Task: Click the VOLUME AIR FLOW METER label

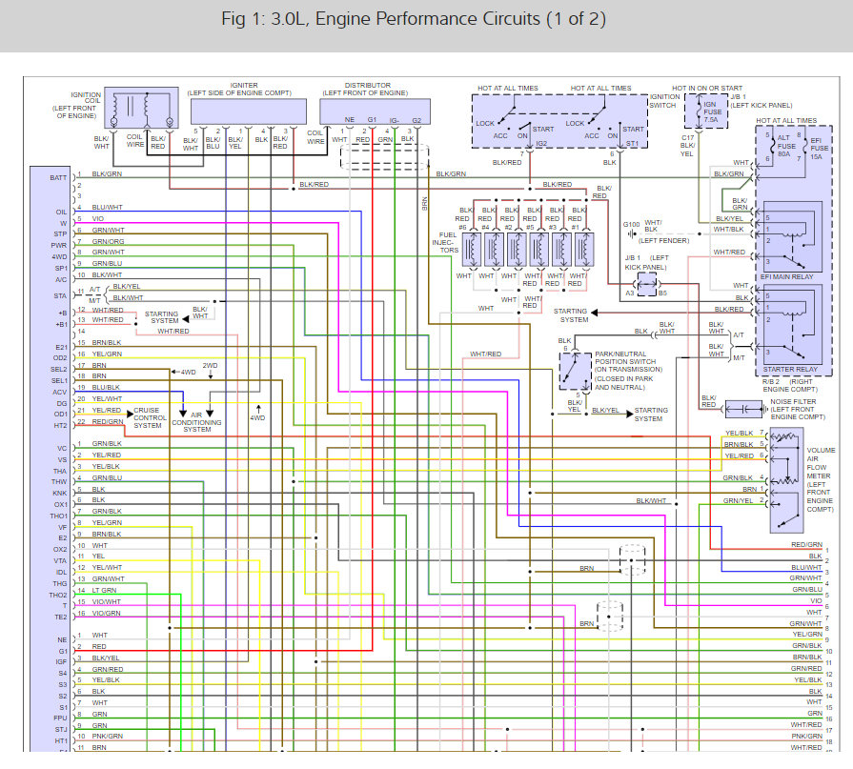Action: [x=821, y=463]
